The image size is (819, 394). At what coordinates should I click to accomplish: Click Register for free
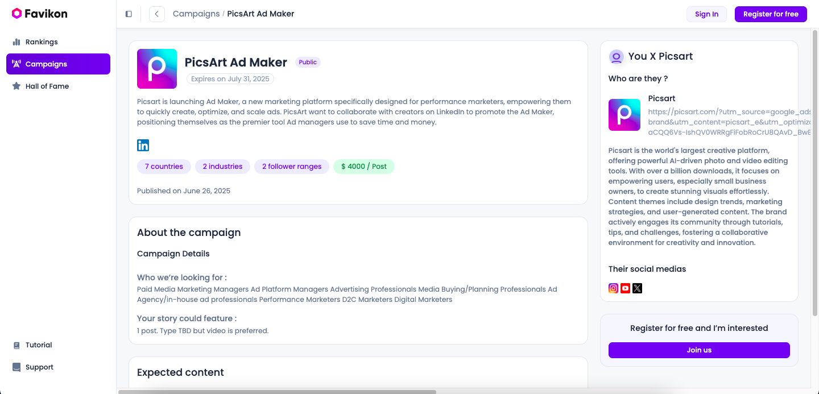[x=771, y=14]
